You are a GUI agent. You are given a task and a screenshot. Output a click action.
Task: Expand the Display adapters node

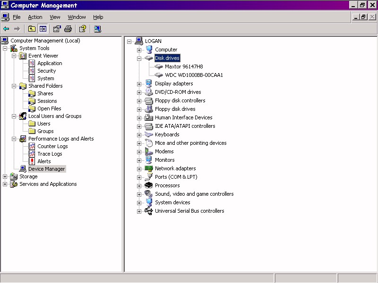coord(139,84)
